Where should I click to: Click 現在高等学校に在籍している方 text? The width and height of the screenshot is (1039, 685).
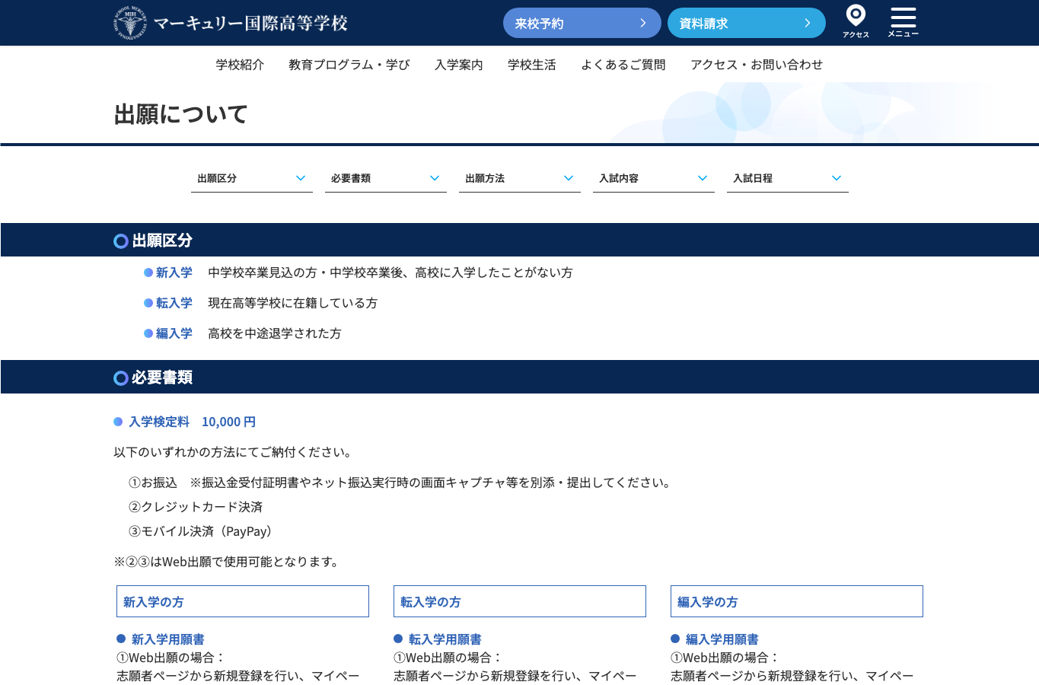point(293,303)
